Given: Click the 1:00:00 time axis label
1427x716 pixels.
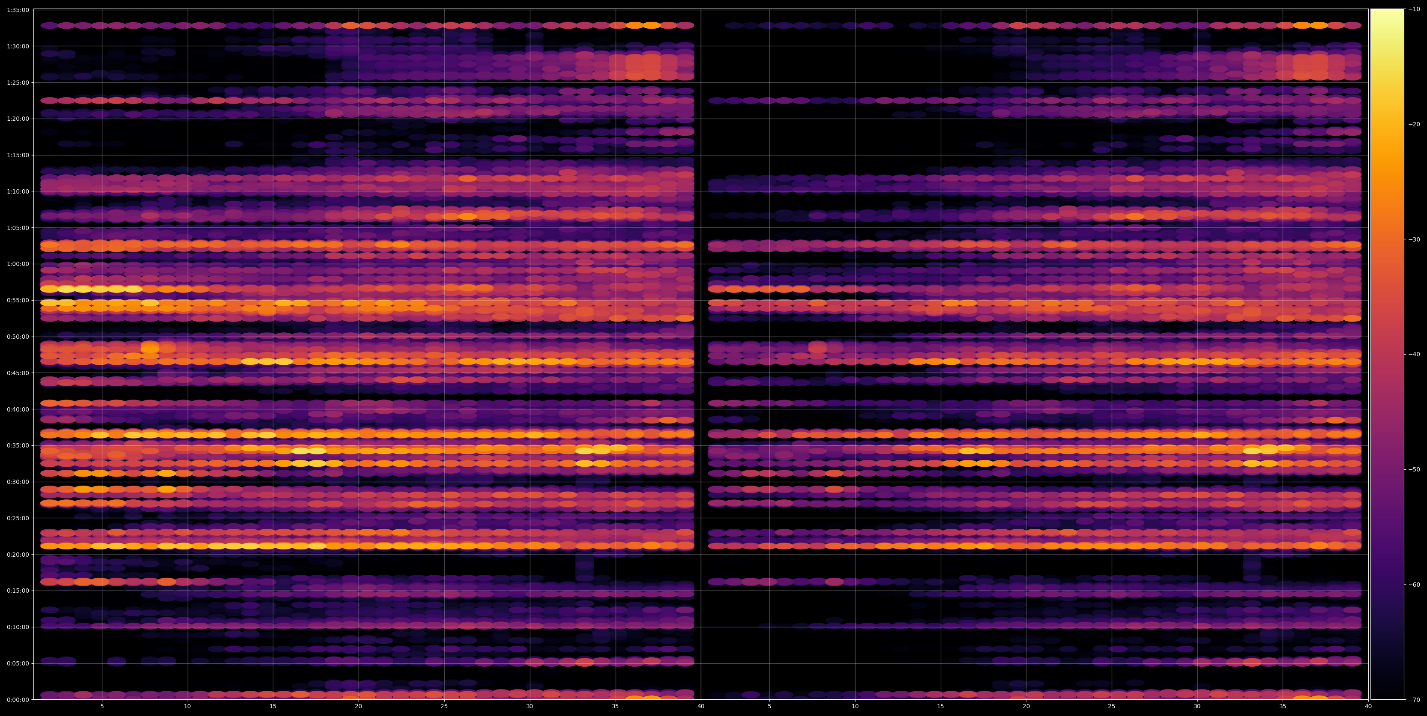Looking at the screenshot, I should (18, 264).
